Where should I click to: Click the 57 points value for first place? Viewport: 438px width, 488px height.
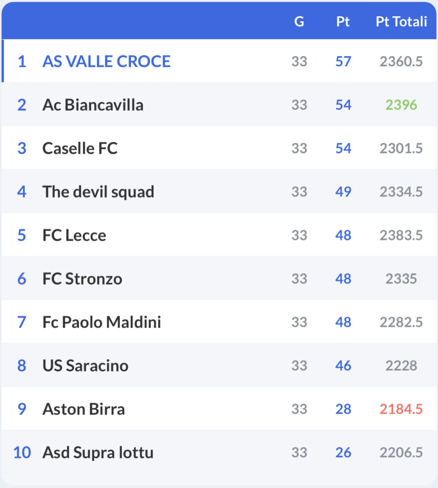tap(343, 61)
